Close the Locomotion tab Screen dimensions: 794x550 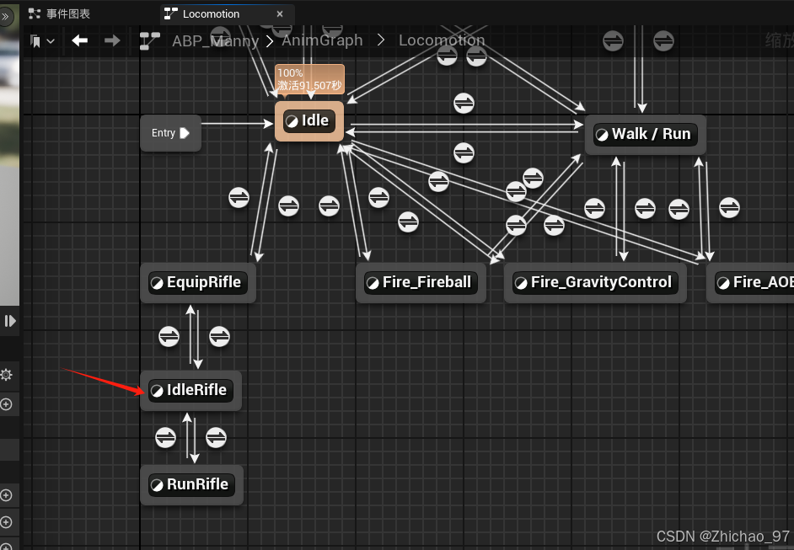[280, 14]
